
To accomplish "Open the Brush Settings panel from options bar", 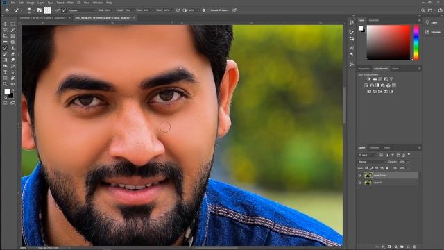I will [40, 10].
